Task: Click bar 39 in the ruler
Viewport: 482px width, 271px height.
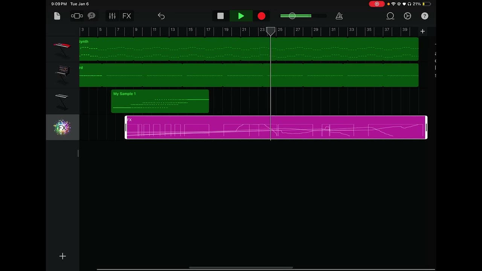Action: coord(405,30)
